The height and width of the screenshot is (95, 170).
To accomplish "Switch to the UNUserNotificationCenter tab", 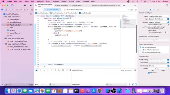I will pos(73,9).
